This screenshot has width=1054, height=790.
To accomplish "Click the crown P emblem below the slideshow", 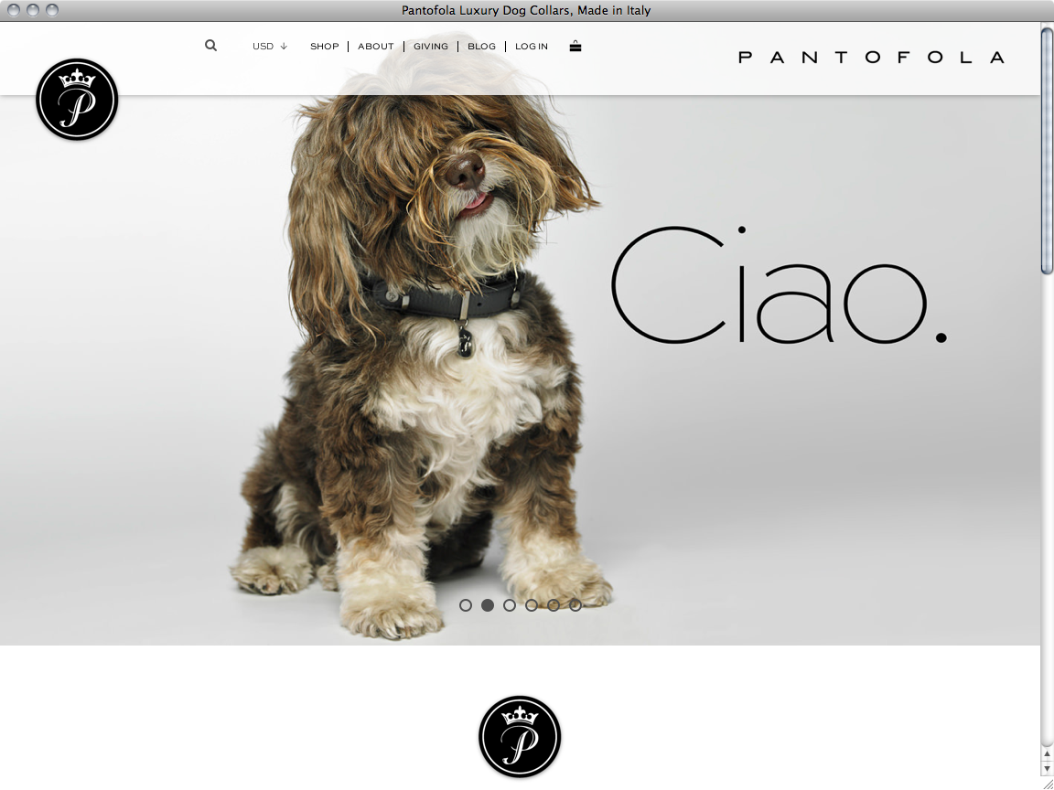I will pos(520,737).
